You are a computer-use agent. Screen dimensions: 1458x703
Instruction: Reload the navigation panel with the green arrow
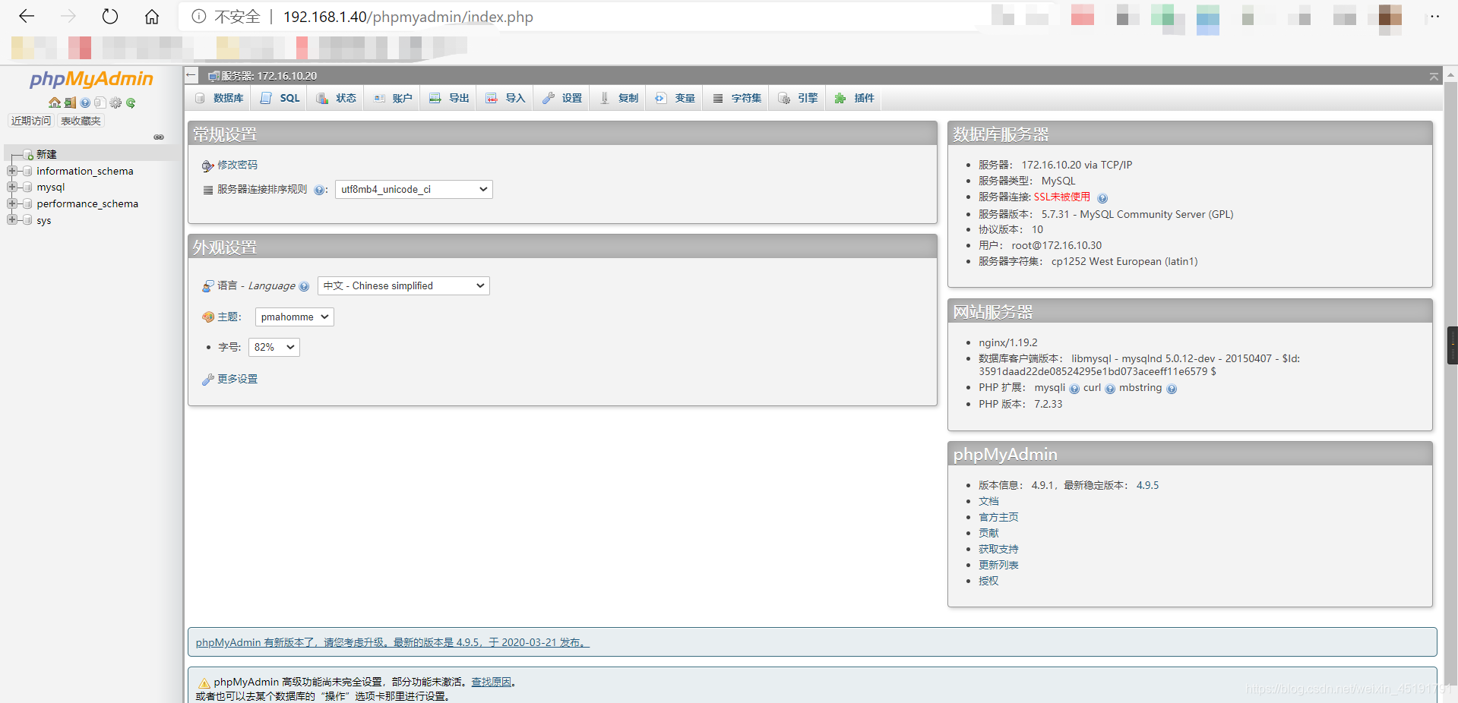131,102
